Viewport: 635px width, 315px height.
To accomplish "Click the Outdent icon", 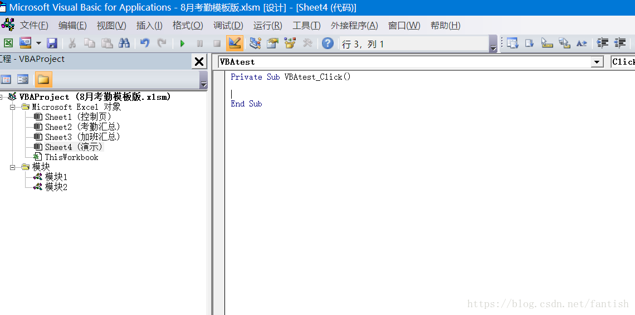I will [620, 43].
